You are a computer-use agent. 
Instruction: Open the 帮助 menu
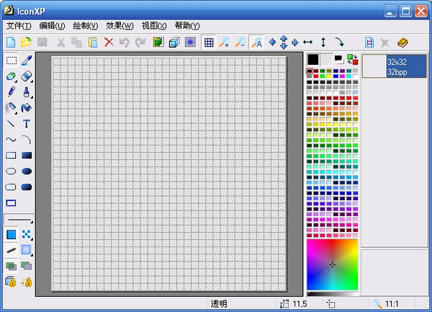(x=187, y=25)
